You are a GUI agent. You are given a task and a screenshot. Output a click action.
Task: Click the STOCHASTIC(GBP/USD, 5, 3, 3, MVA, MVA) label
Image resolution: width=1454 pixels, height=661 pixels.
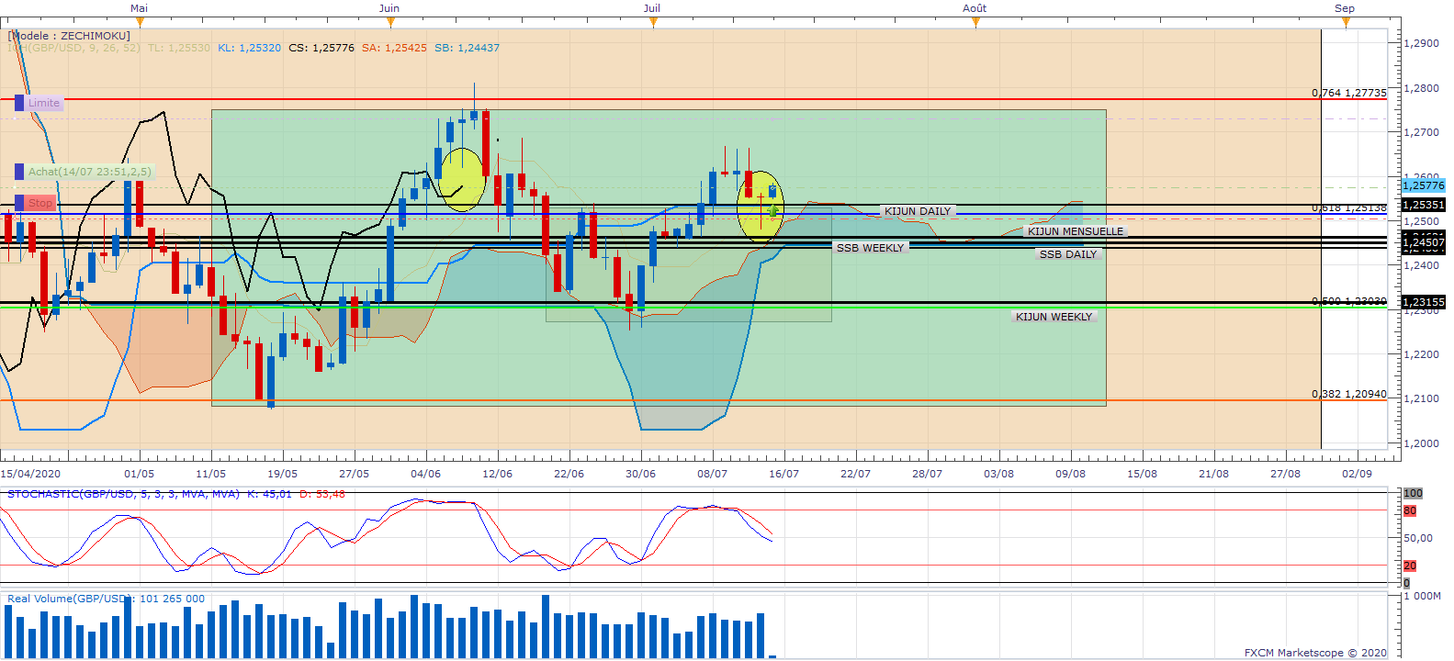123,494
